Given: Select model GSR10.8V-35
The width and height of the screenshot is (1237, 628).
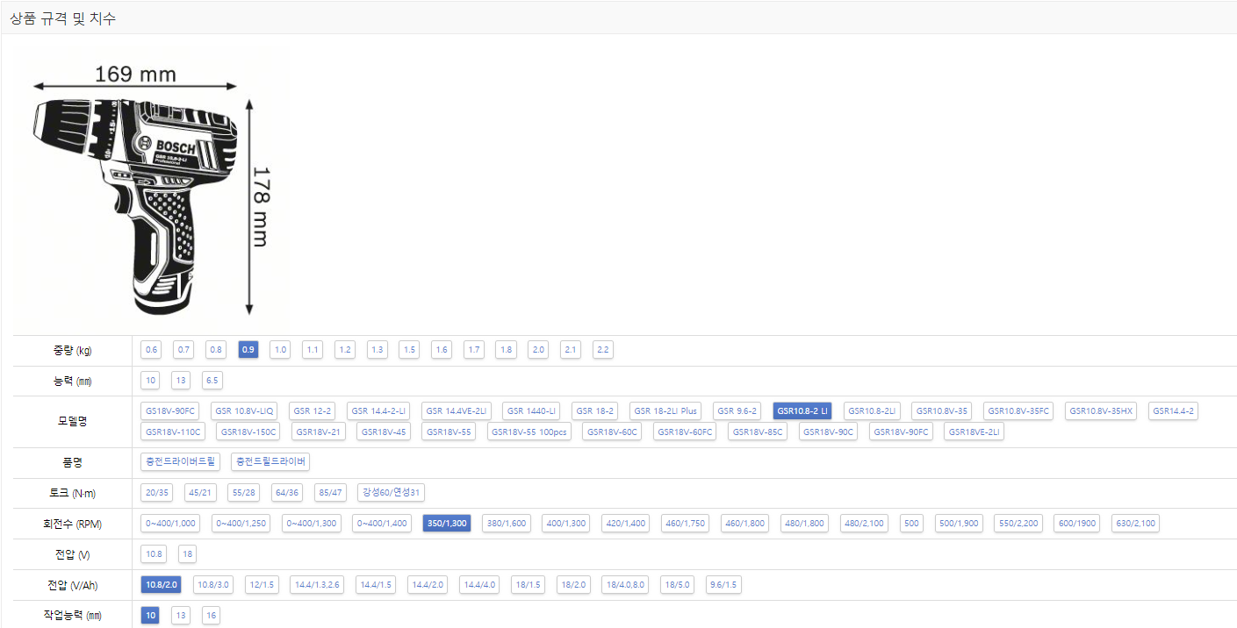Looking at the screenshot, I should click(942, 411).
